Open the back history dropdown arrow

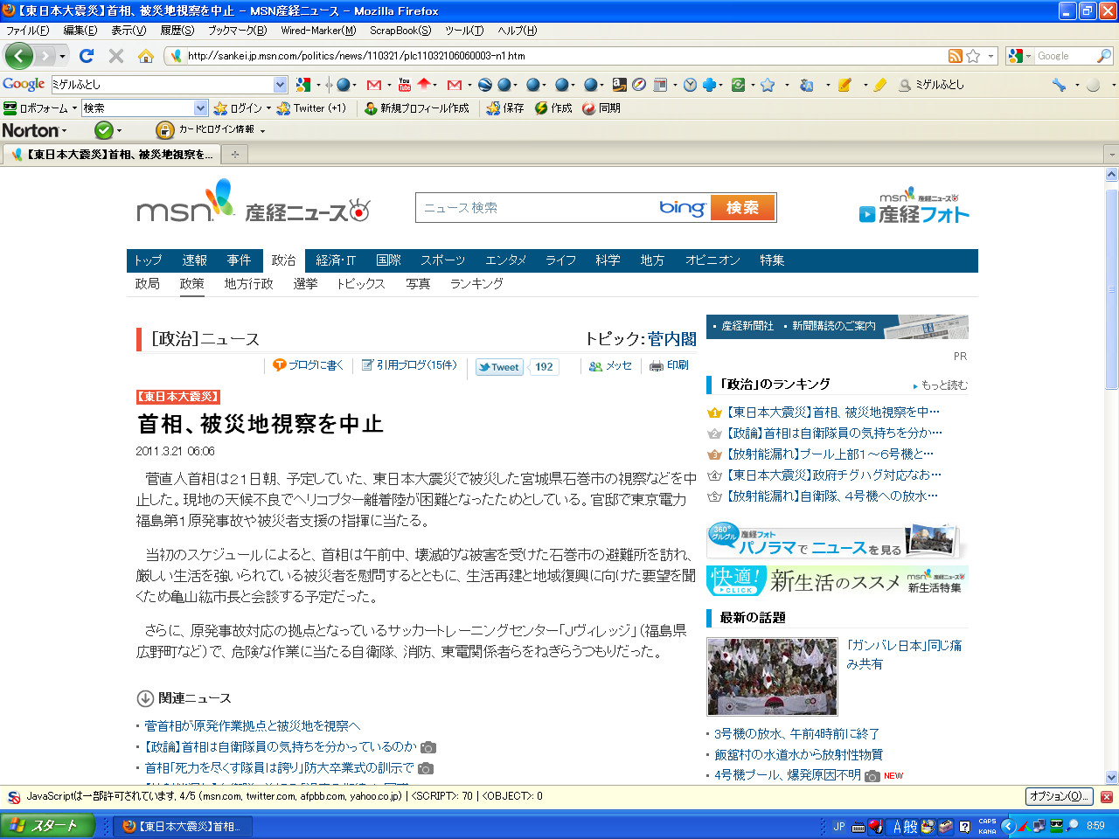[x=62, y=57]
